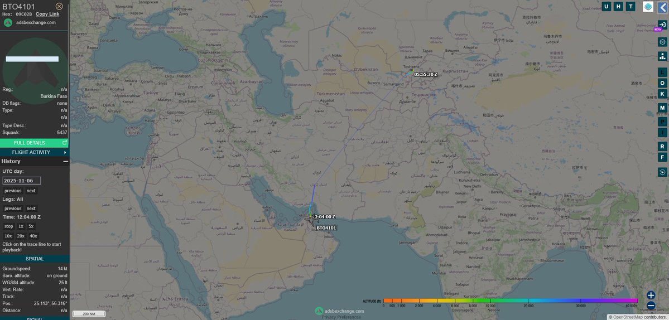Click the aircraft icon labeled BTO4101

312,220
